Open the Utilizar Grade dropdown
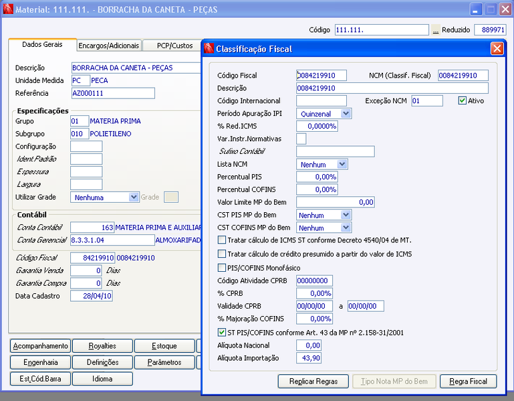 click(134, 197)
